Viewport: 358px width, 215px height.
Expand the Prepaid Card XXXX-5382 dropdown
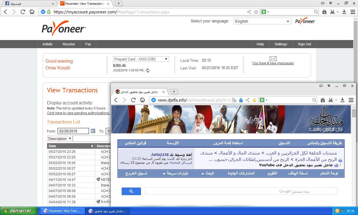(x=141, y=59)
